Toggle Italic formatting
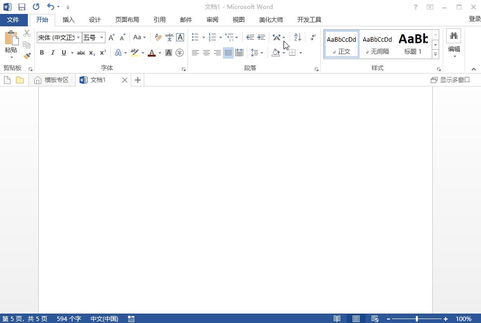 click(x=53, y=53)
